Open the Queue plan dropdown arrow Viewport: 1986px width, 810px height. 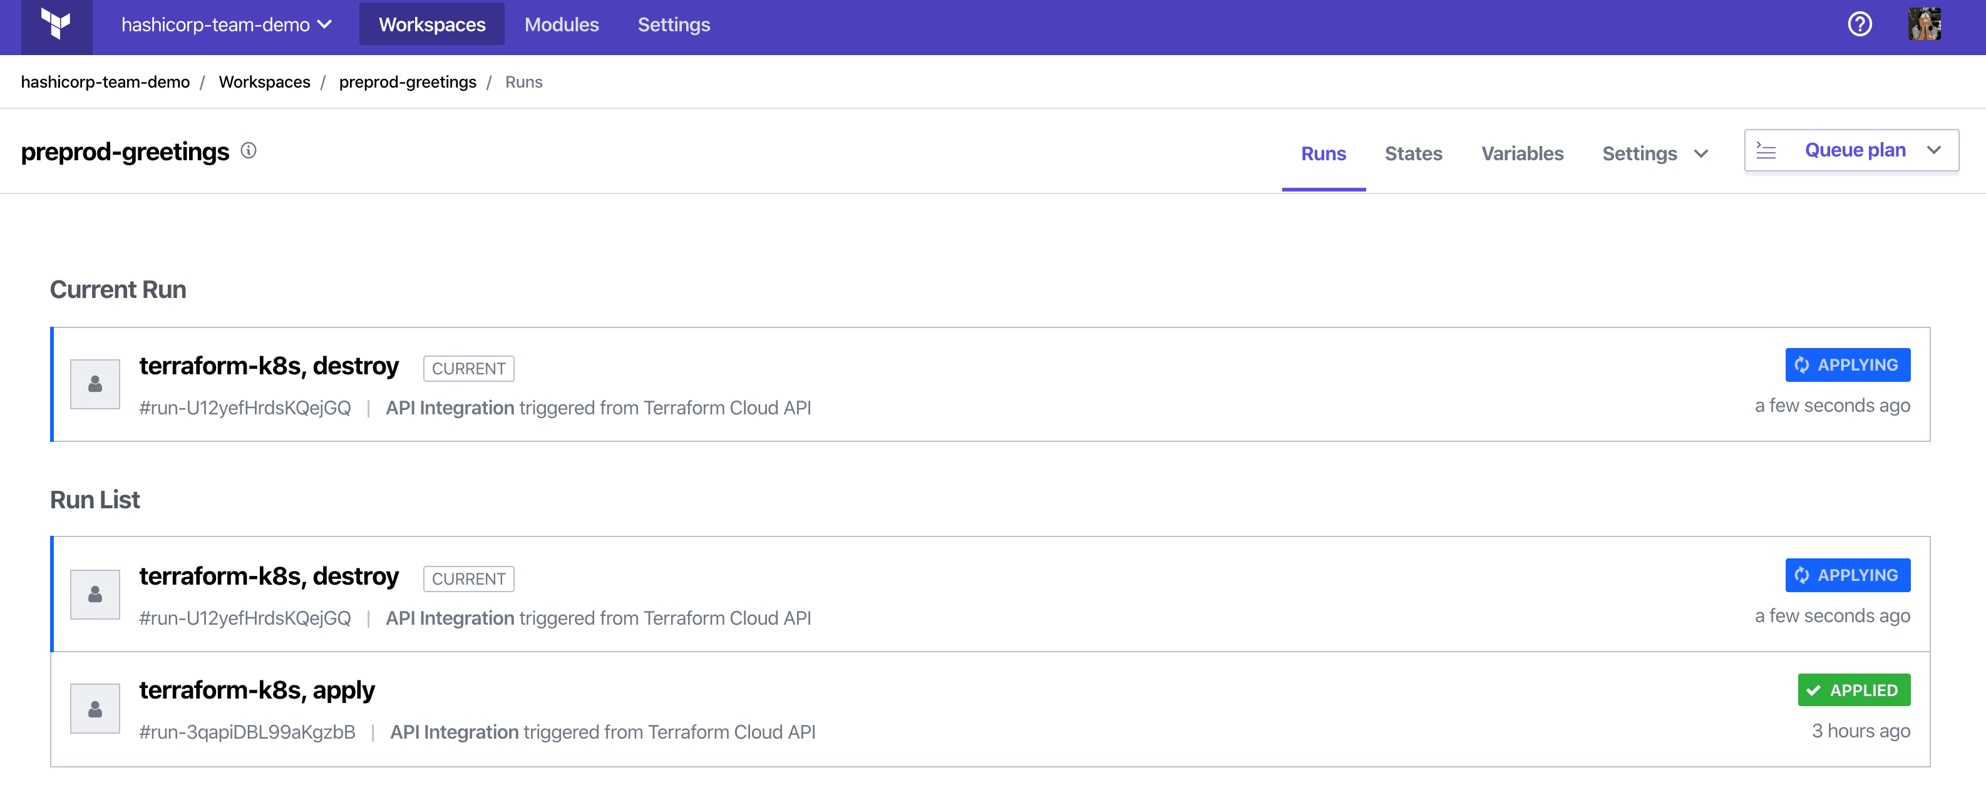(1933, 150)
